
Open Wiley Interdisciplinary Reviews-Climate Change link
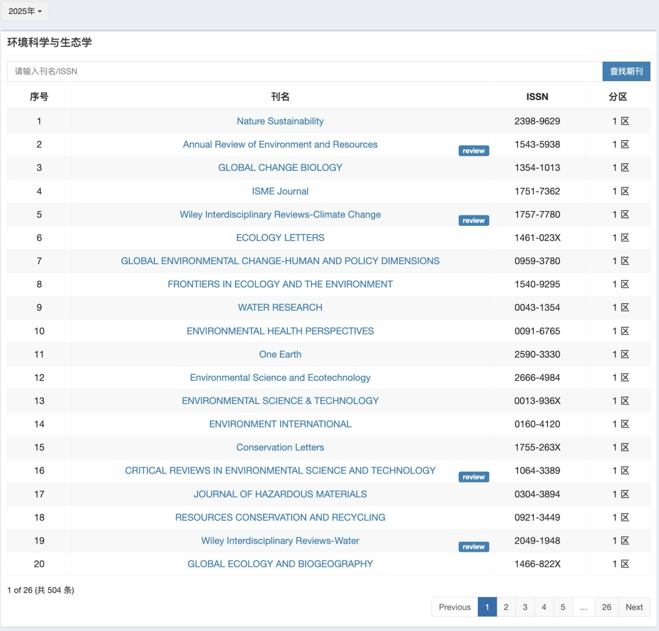pyautogui.click(x=280, y=214)
